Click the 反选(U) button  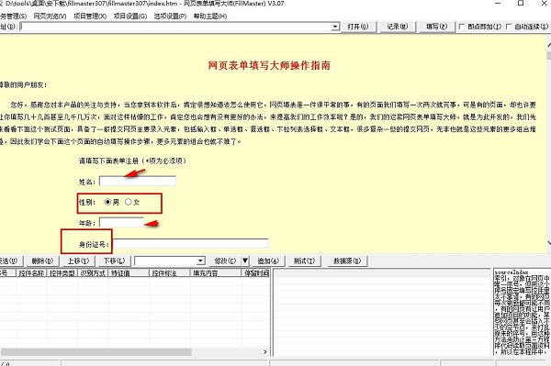click(9, 261)
